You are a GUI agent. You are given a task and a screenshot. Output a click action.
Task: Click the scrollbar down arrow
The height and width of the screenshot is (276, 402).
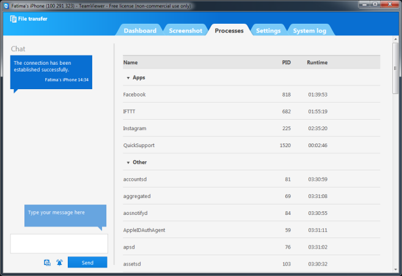395,269
